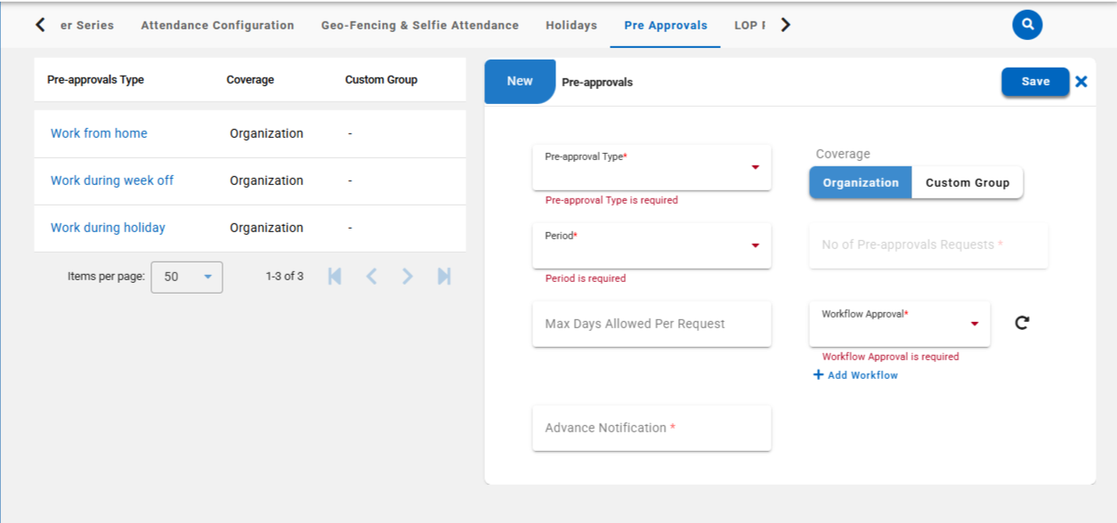Go to the previous page of results
The width and height of the screenshot is (1117, 523).
(x=371, y=277)
